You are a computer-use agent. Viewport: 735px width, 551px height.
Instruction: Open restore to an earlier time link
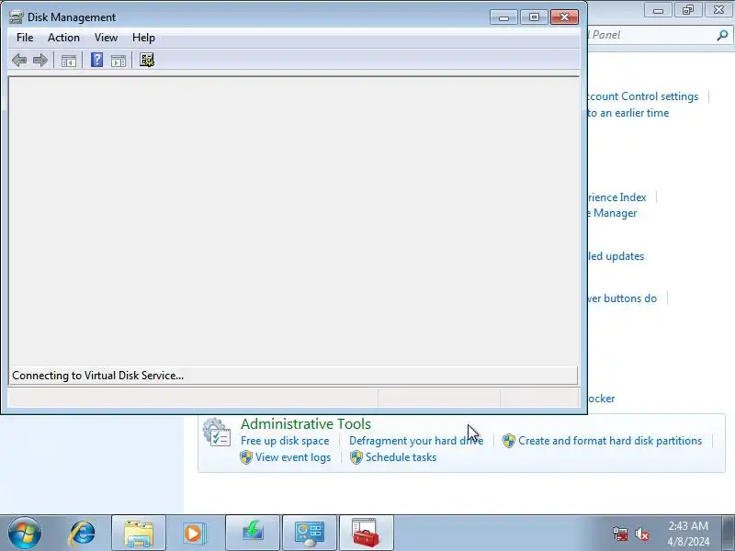tap(628, 113)
